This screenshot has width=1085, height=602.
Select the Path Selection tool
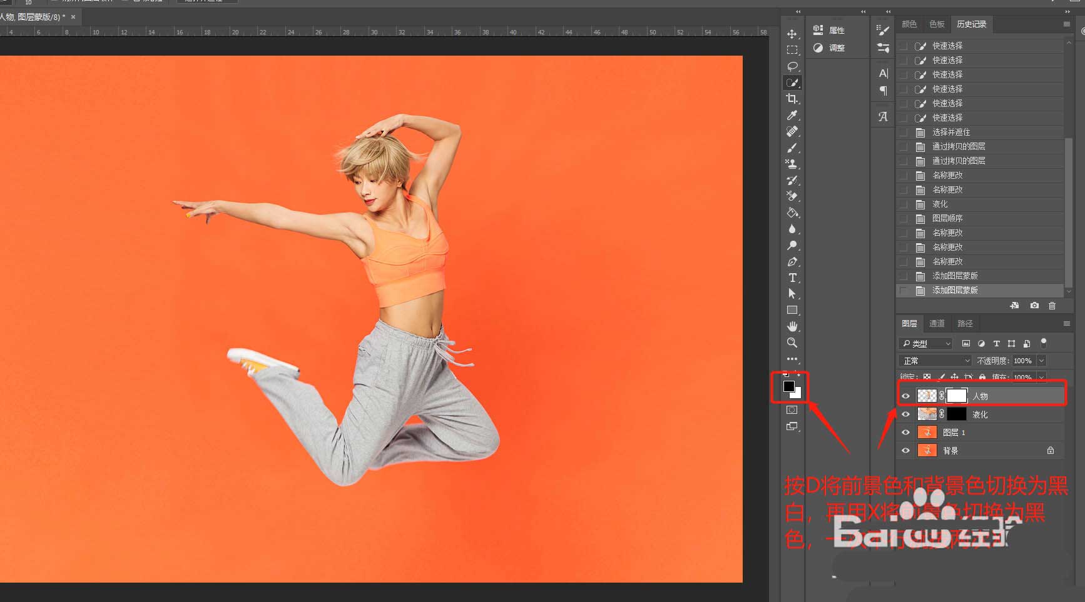(792, 294)
